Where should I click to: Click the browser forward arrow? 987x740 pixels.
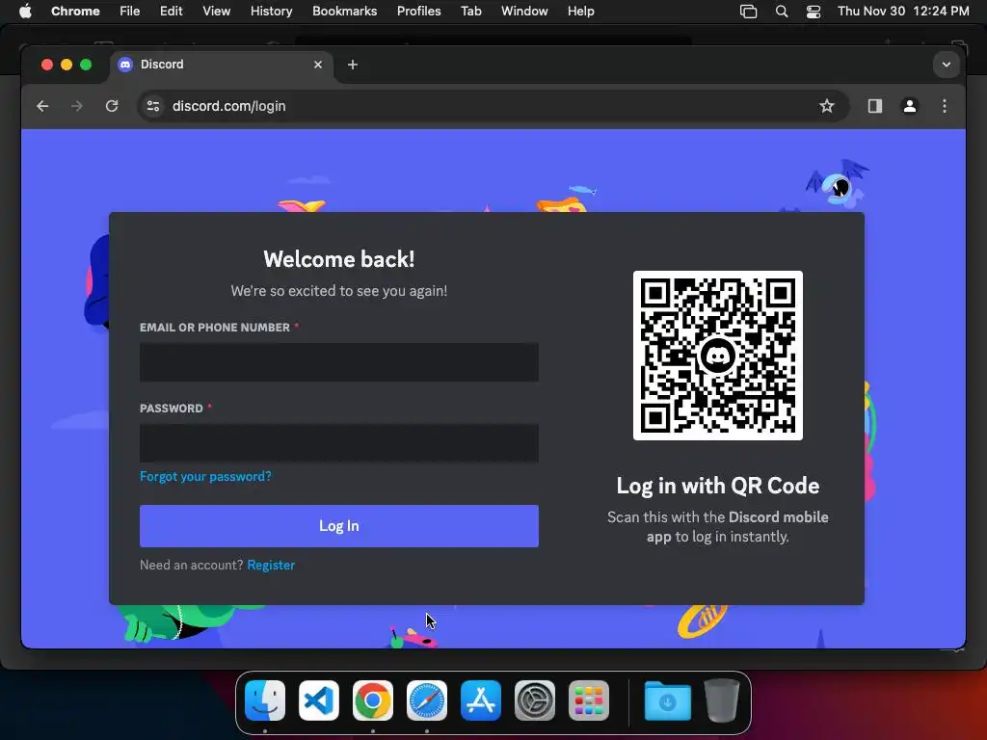pyautogui.click(x=77, y=106)
